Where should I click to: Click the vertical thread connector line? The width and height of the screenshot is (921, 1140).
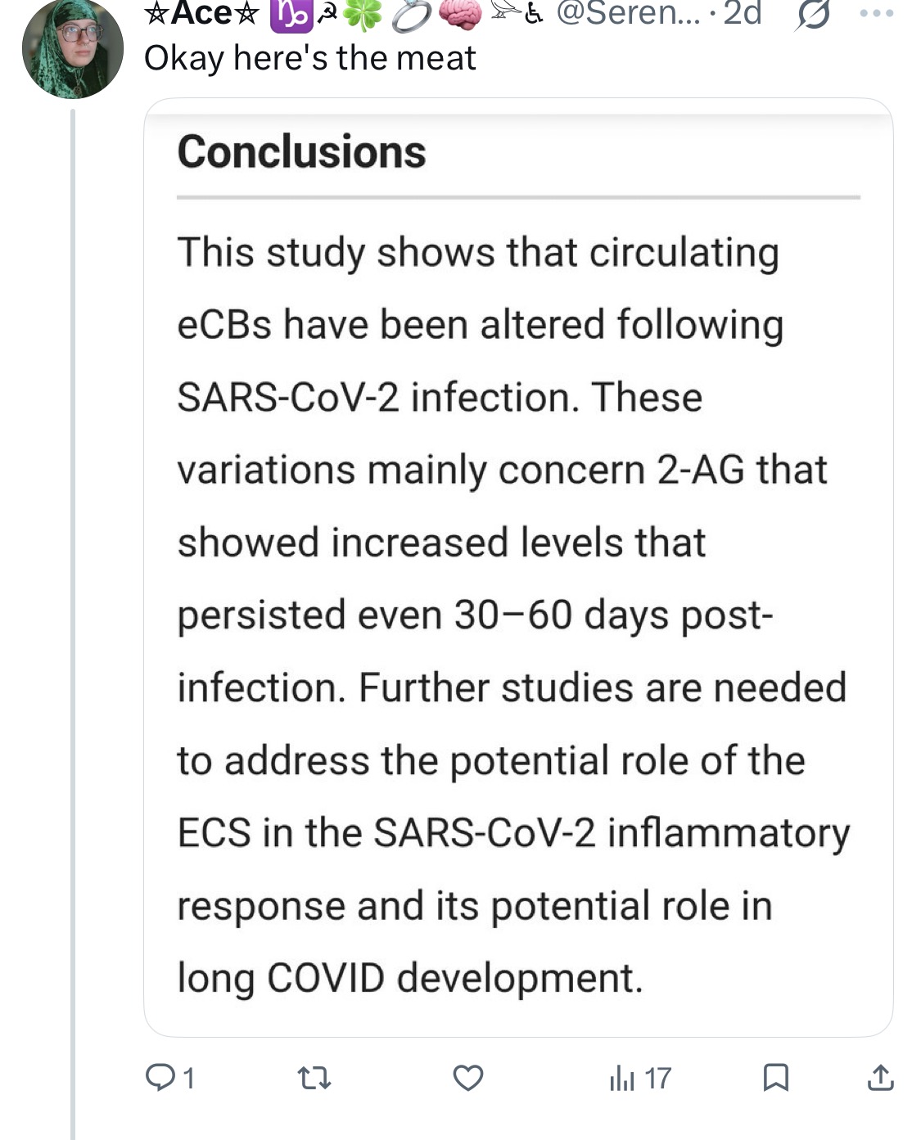pos(73,624)
